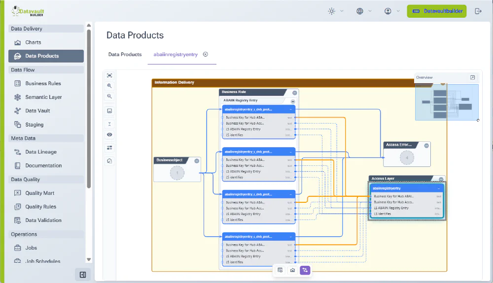The width and height of the screenshot is (493, 283).
Task: Click the layout arrangement icon in canvas toolbar
Action: coord(109,148)
